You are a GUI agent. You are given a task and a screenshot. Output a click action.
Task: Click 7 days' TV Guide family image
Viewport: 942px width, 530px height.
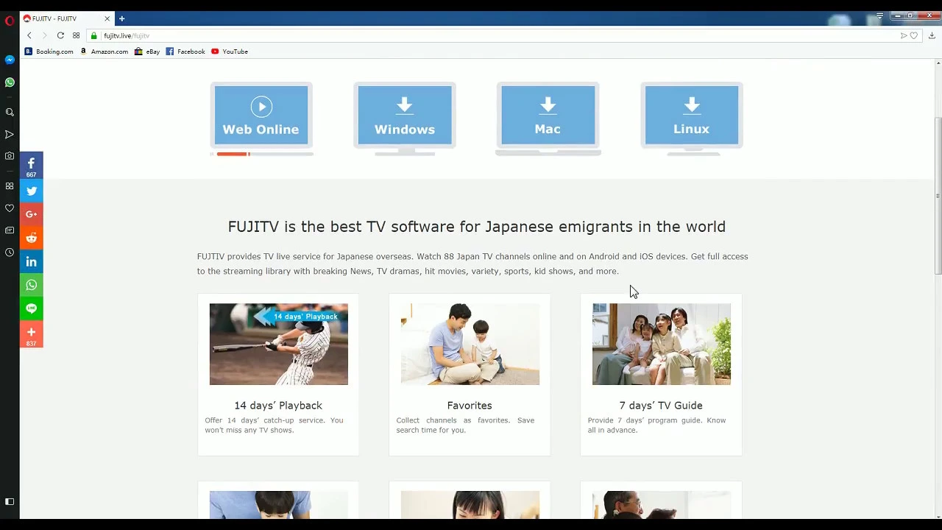661,344
